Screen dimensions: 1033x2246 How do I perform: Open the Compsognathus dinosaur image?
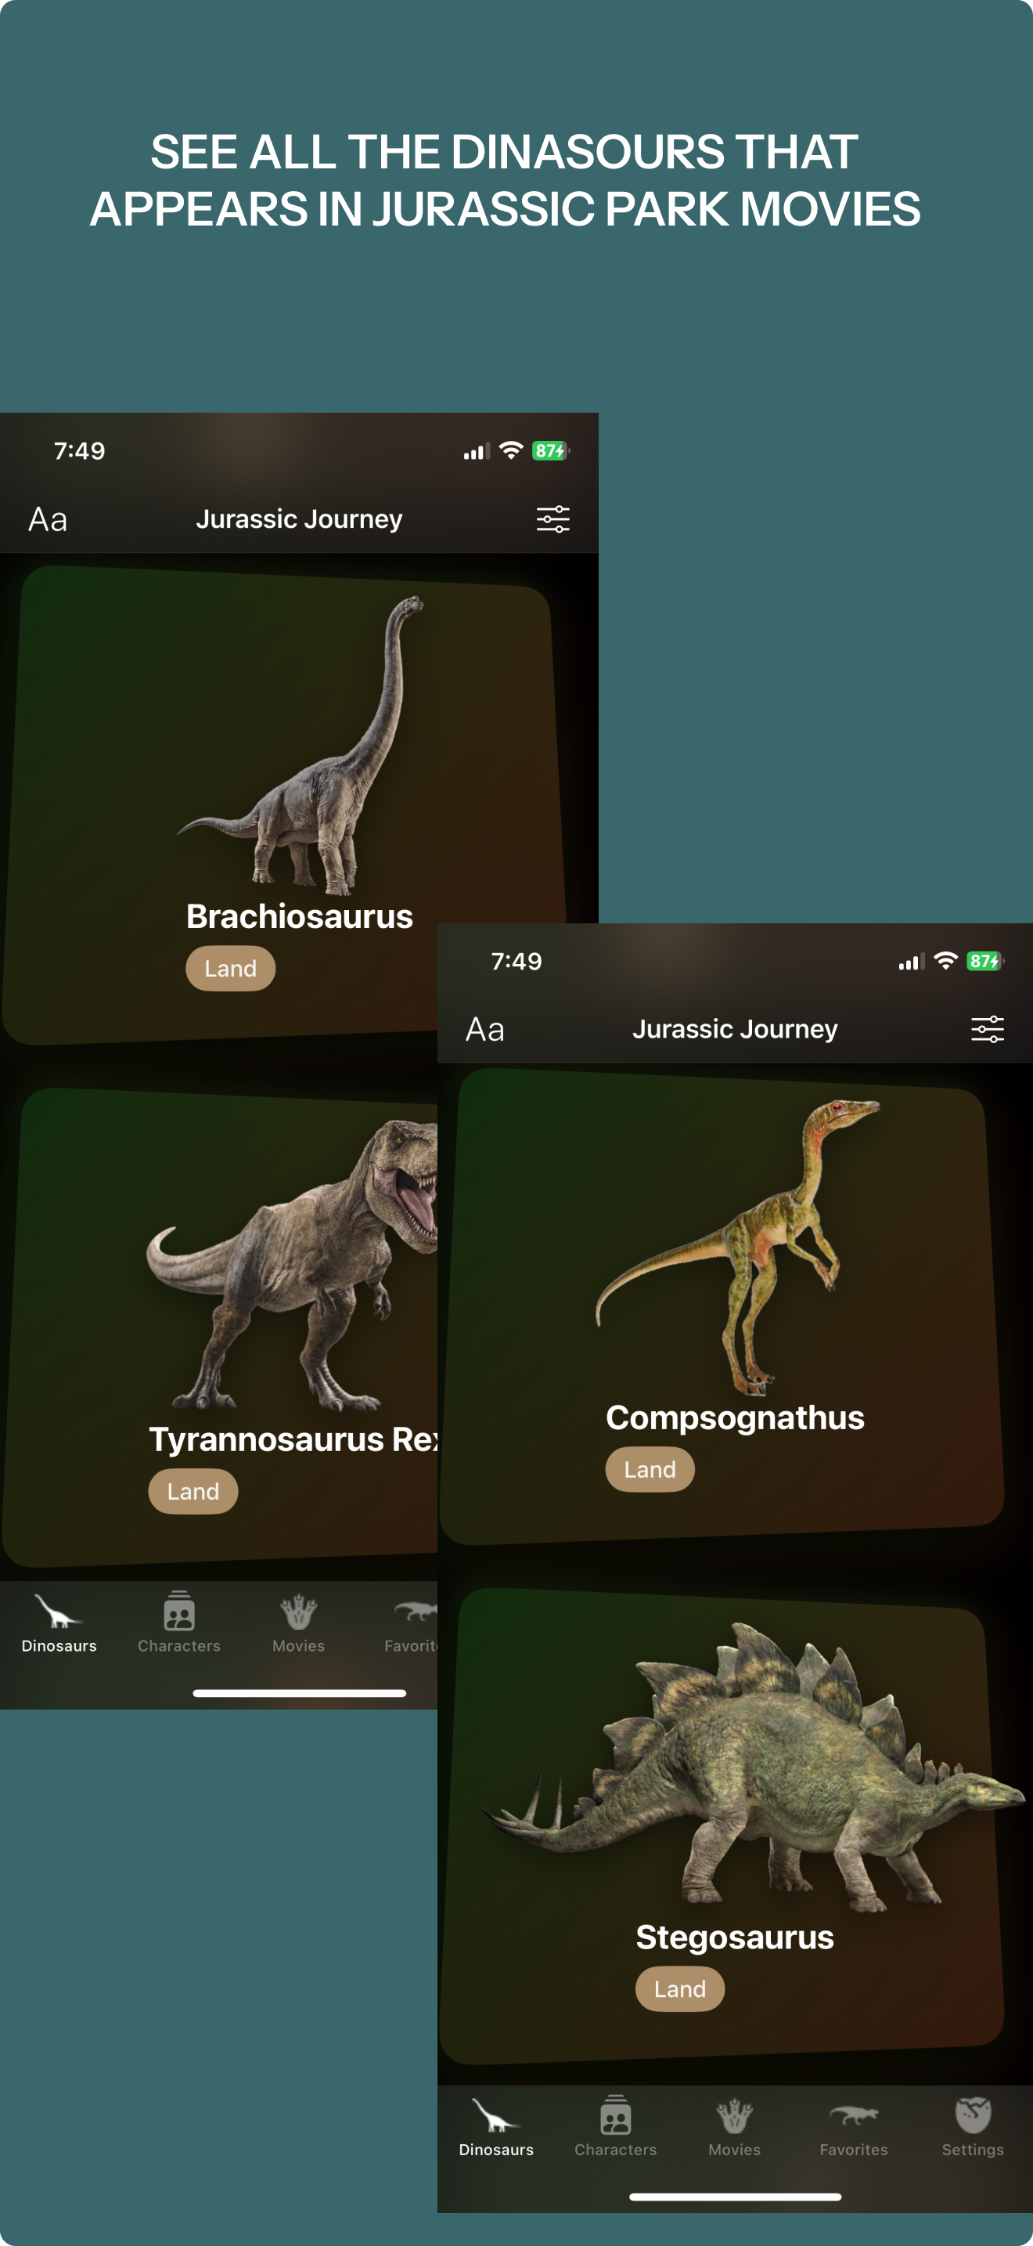tap(737, 1247)
